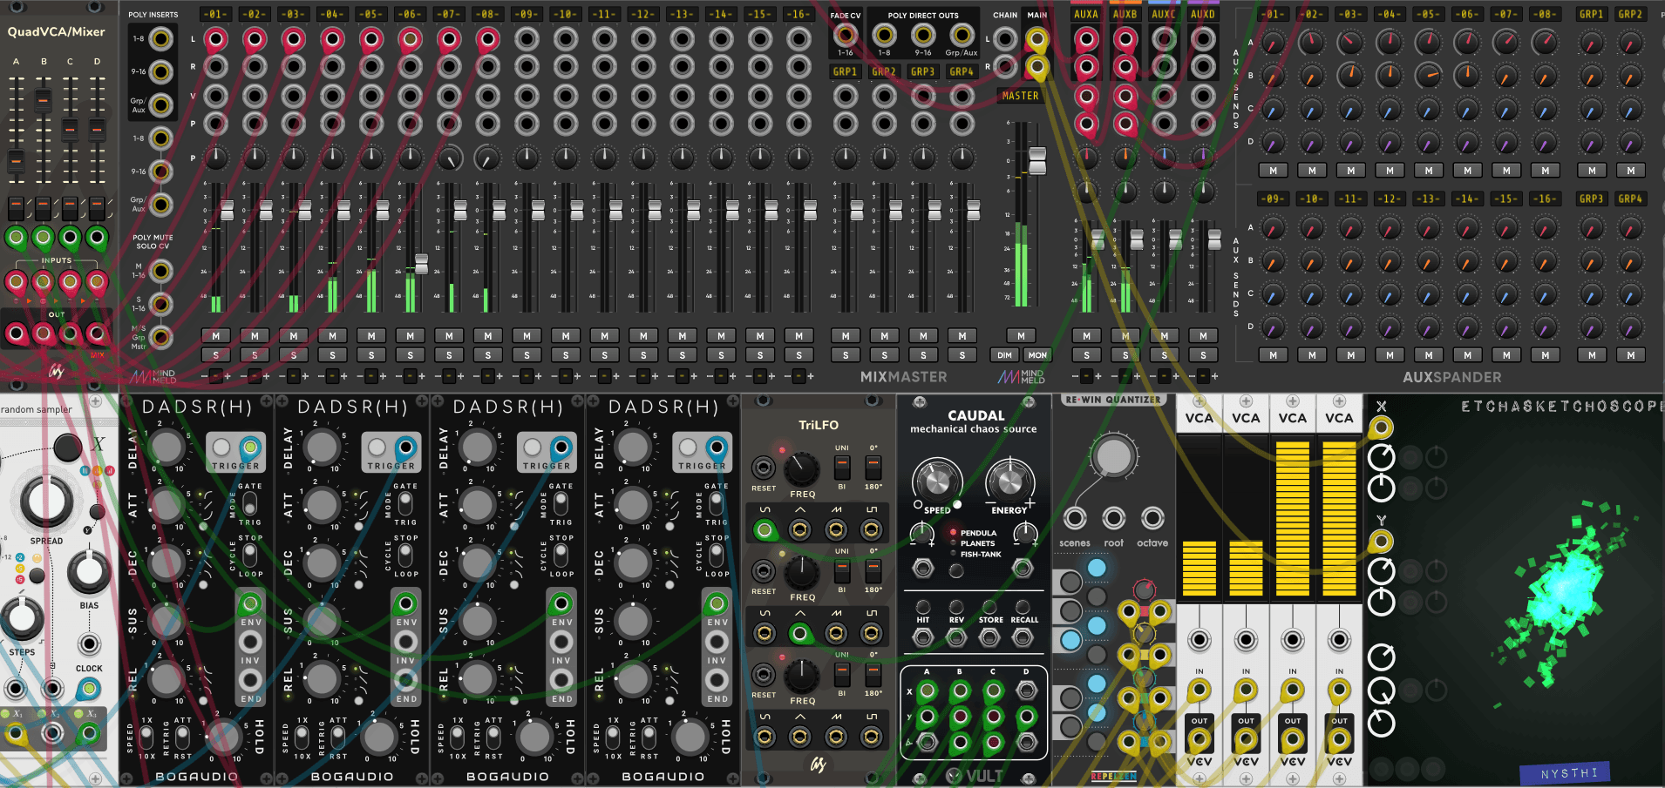
Task: Click the CAUDAL SPEED knob
Action: click(936, 480)
